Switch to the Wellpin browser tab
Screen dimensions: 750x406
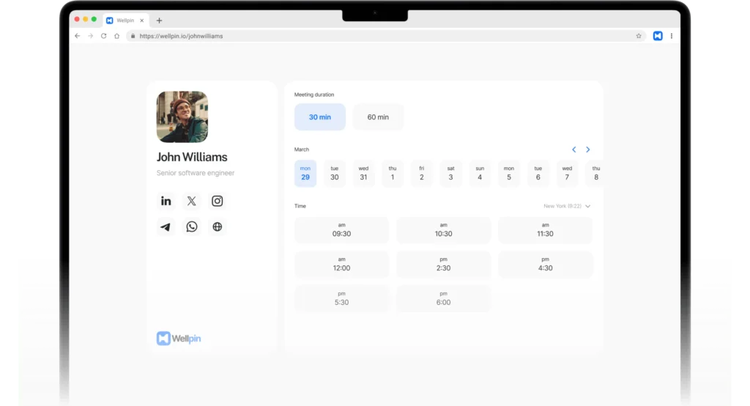(125, 21)
